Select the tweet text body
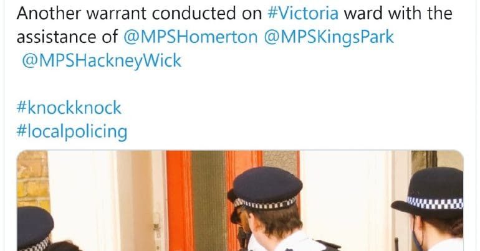The height and width of the screenshot is (251, 480). pyautogui.click(x=234, y=72)
